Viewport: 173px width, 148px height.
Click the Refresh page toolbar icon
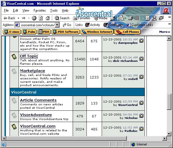coord(41,18)
